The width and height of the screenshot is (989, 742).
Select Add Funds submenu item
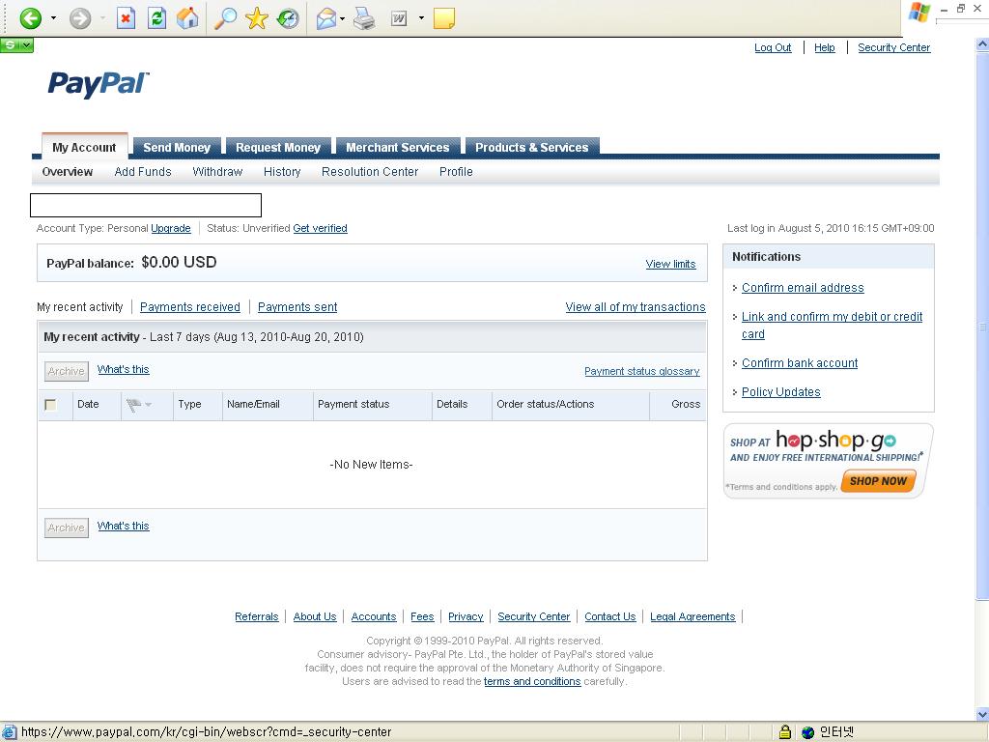click(143, 172)
